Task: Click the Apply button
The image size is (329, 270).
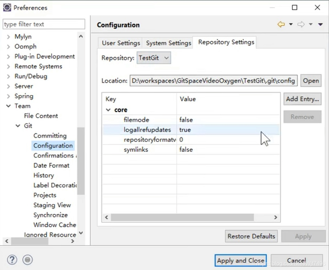Action: point(303,236)
